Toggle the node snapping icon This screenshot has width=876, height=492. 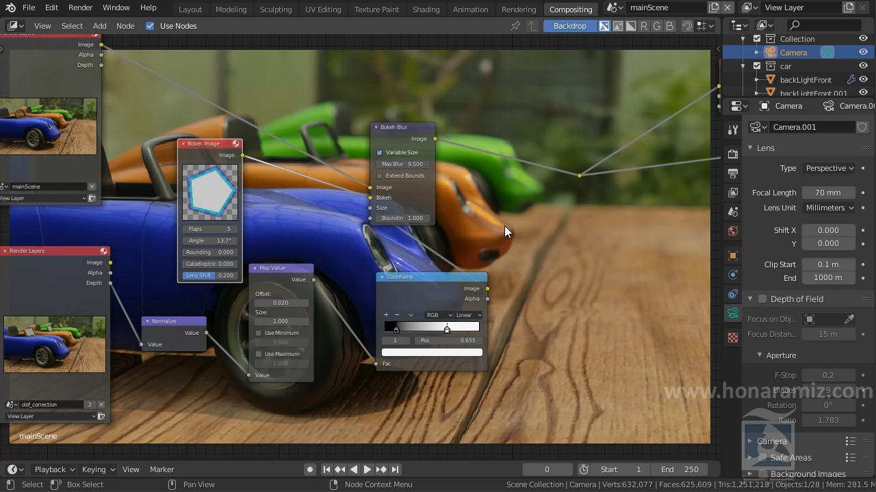click(686, 26)
